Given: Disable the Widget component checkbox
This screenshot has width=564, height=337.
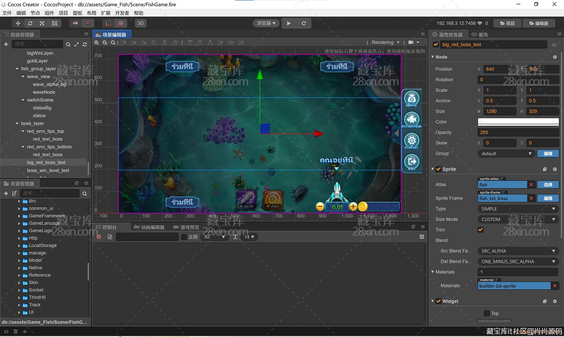Looking at the screenshot, I should click(x=438, y=301).
